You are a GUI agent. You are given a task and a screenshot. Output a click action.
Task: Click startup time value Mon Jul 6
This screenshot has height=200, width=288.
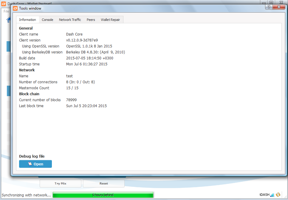tap(87, 64)
